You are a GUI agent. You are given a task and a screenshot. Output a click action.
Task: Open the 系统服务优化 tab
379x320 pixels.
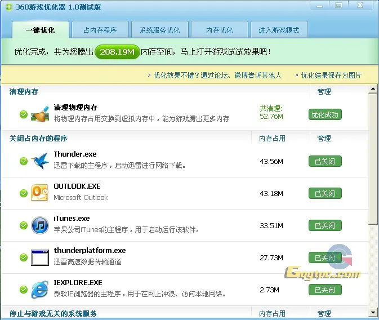coord(159,30)
